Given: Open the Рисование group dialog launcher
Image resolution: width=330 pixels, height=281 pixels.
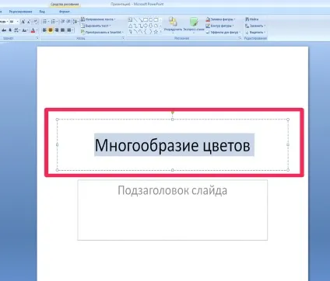Looking at the screenshot, I should point(240,38).
